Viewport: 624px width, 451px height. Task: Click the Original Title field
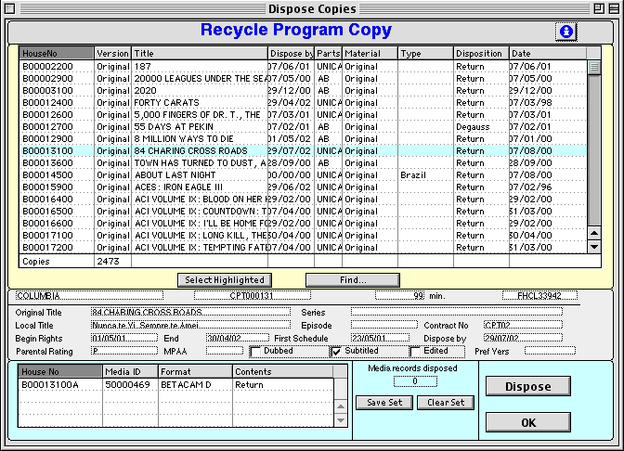point(190,312)
